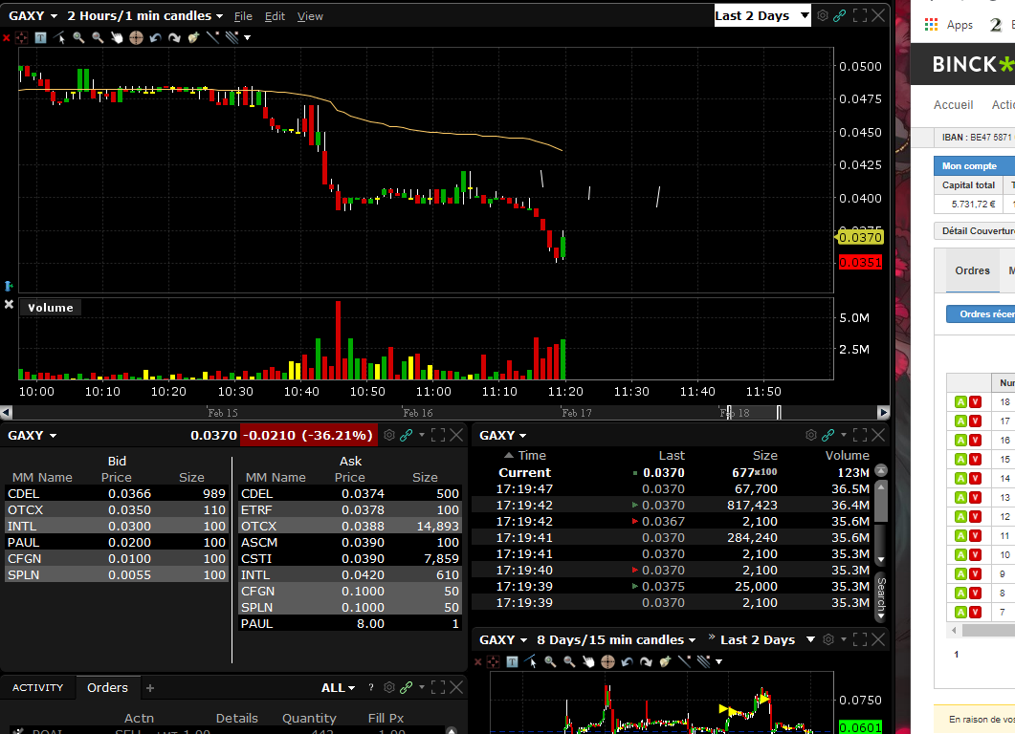Click the crosshair target icon in top chart toolbar
Viewport: 1015px width, 734px height.
[x=136, y=37]
